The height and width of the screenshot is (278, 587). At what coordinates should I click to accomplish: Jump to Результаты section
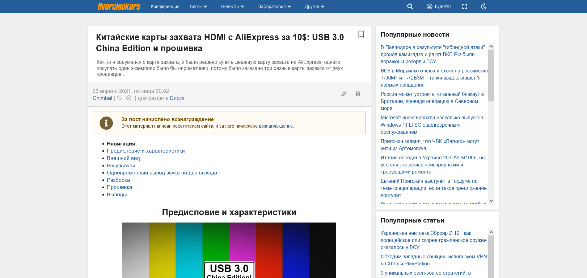[121, 166]
